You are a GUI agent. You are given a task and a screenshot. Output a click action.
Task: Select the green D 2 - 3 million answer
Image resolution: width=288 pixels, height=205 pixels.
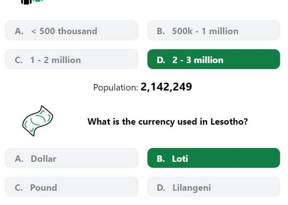click(x=214, y=59)
